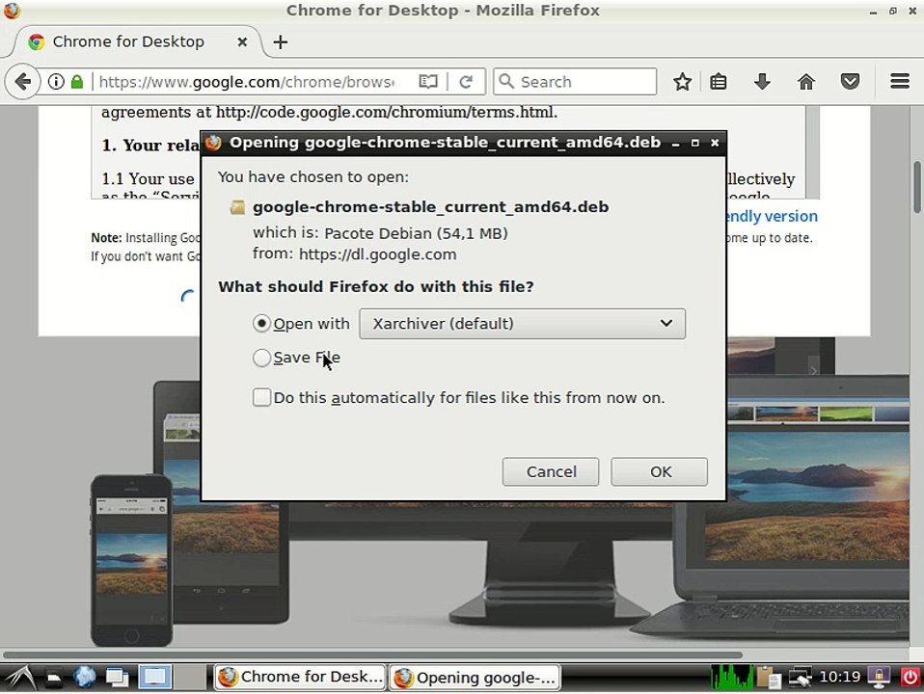The image size is (924, 694).
Task: Close the Chrome for Desktop tab
Action: tap(241, 41)
